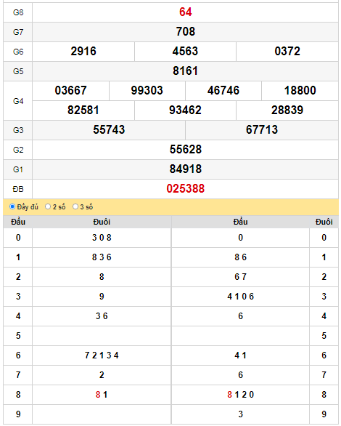Click the left "Đầu" column header
Viewport: 341px width, 426px height.
[x=18, y=222]
